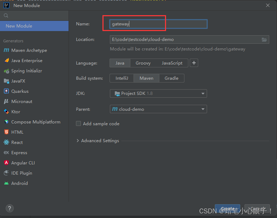Click the 'Module will be created in' path text
Image resolution: width=277 pixels, height=218 pixels.
click(x=177, y=49)
